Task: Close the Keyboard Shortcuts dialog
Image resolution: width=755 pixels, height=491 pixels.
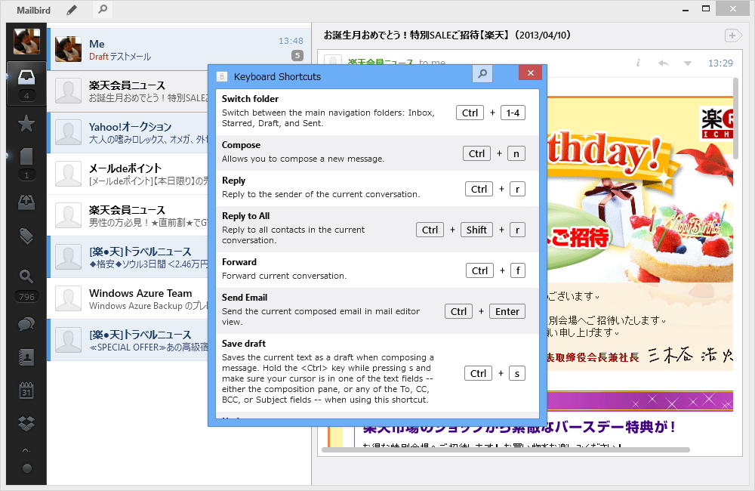Action: (530, 73)
